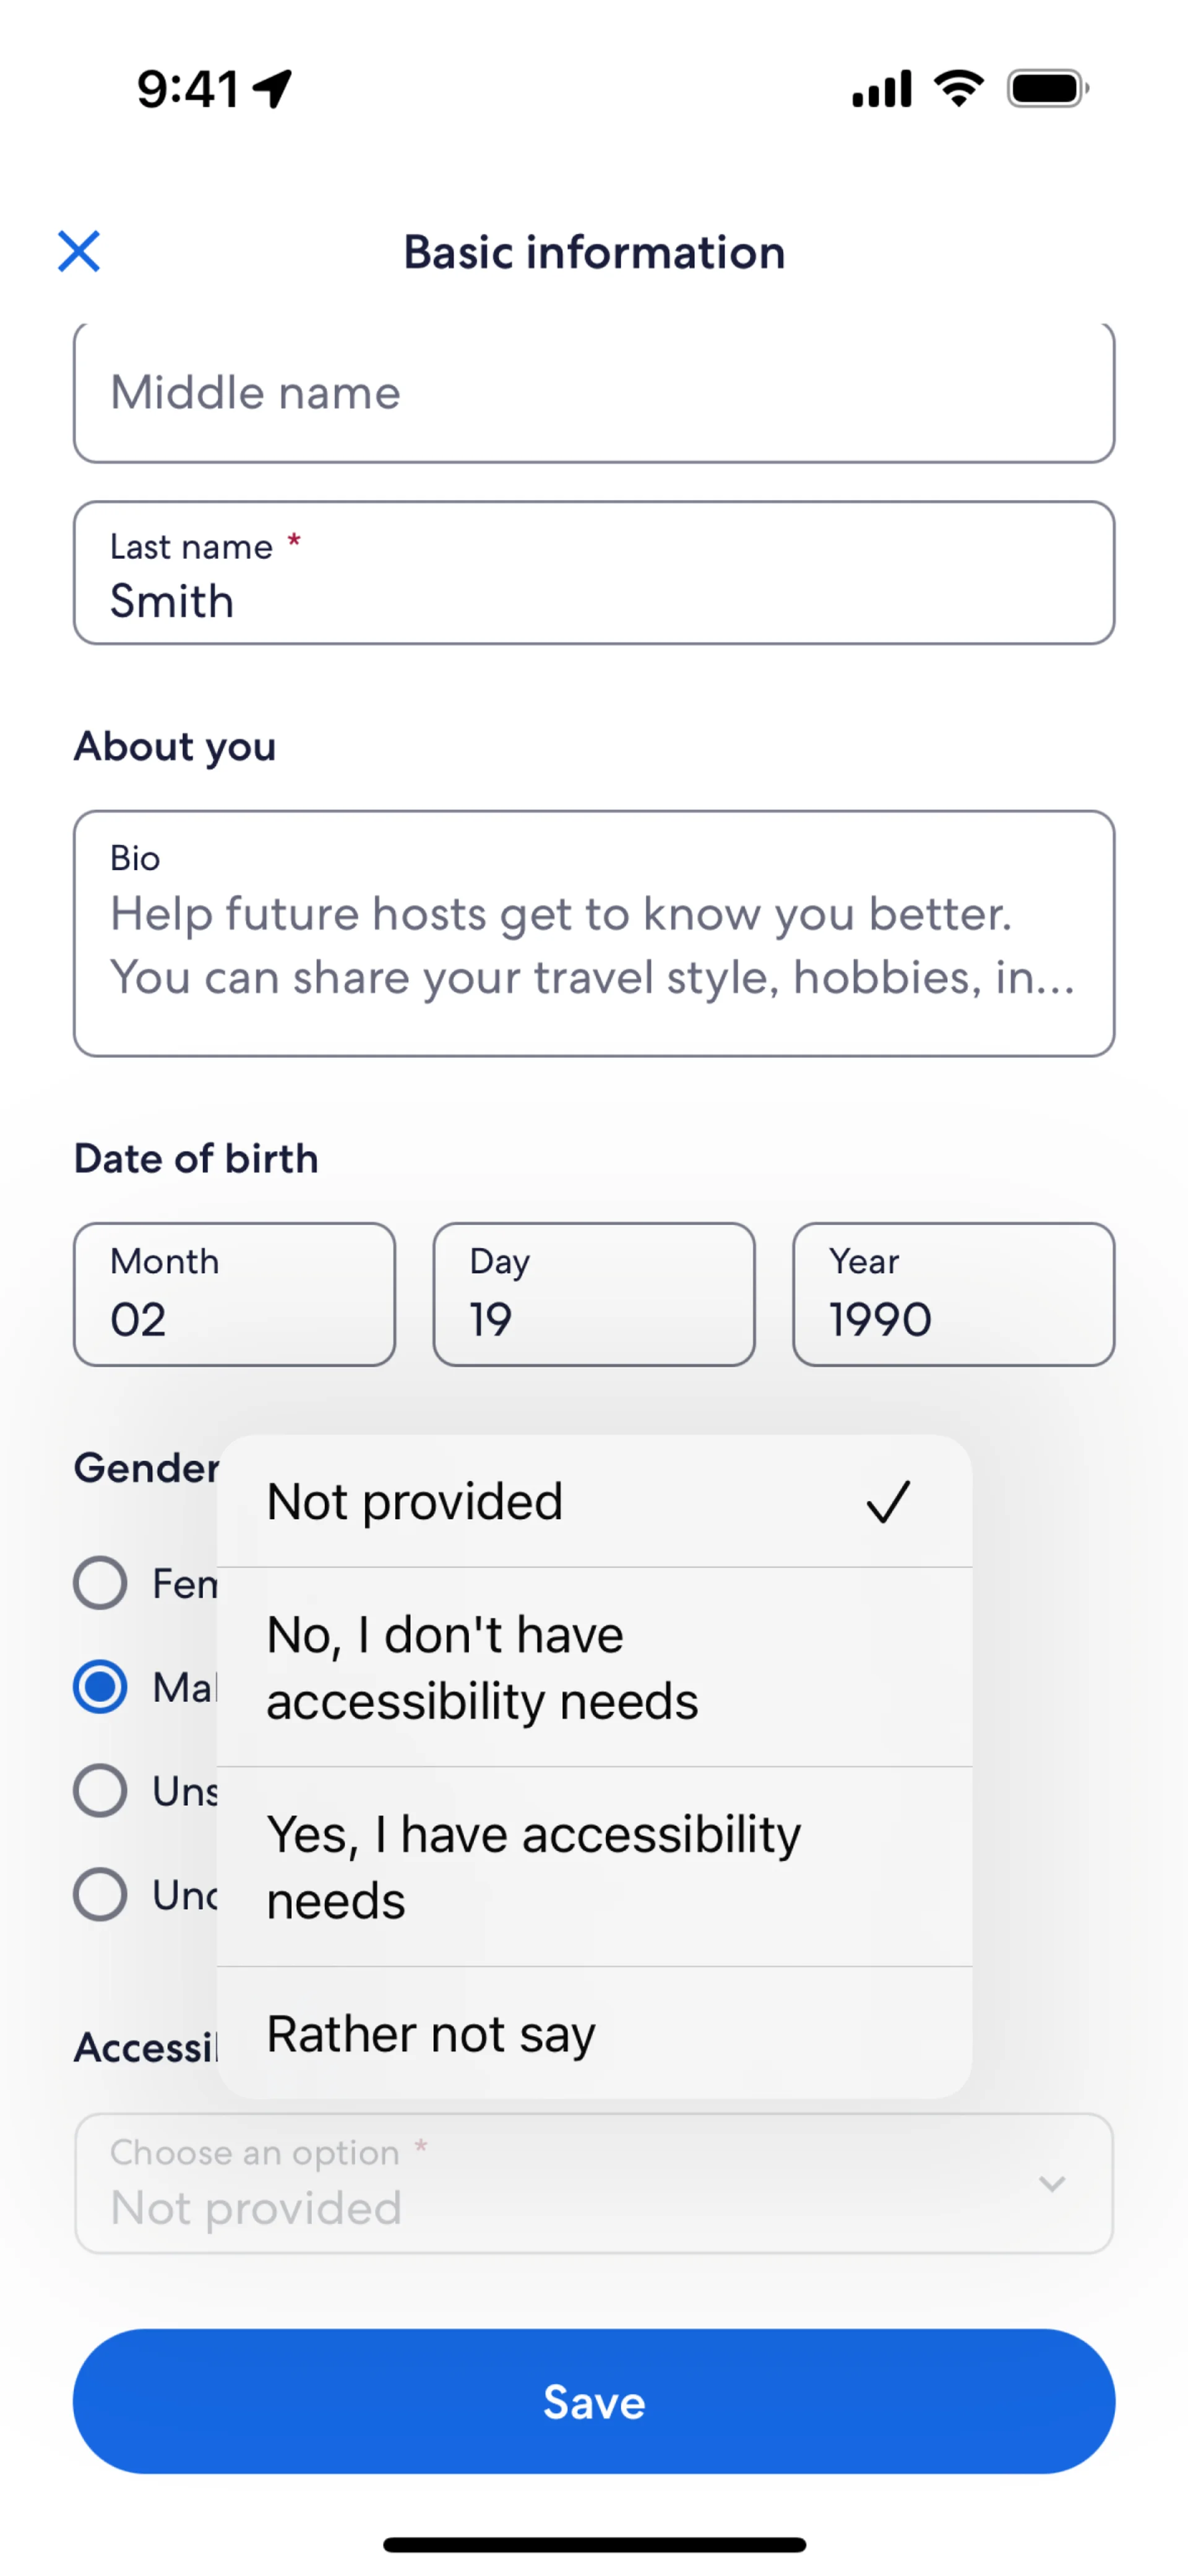The width and height of the screenshot is (1188, 2576).
Task: Expand the accessibility dropdown chevron
Action: click(1051, 2183)
